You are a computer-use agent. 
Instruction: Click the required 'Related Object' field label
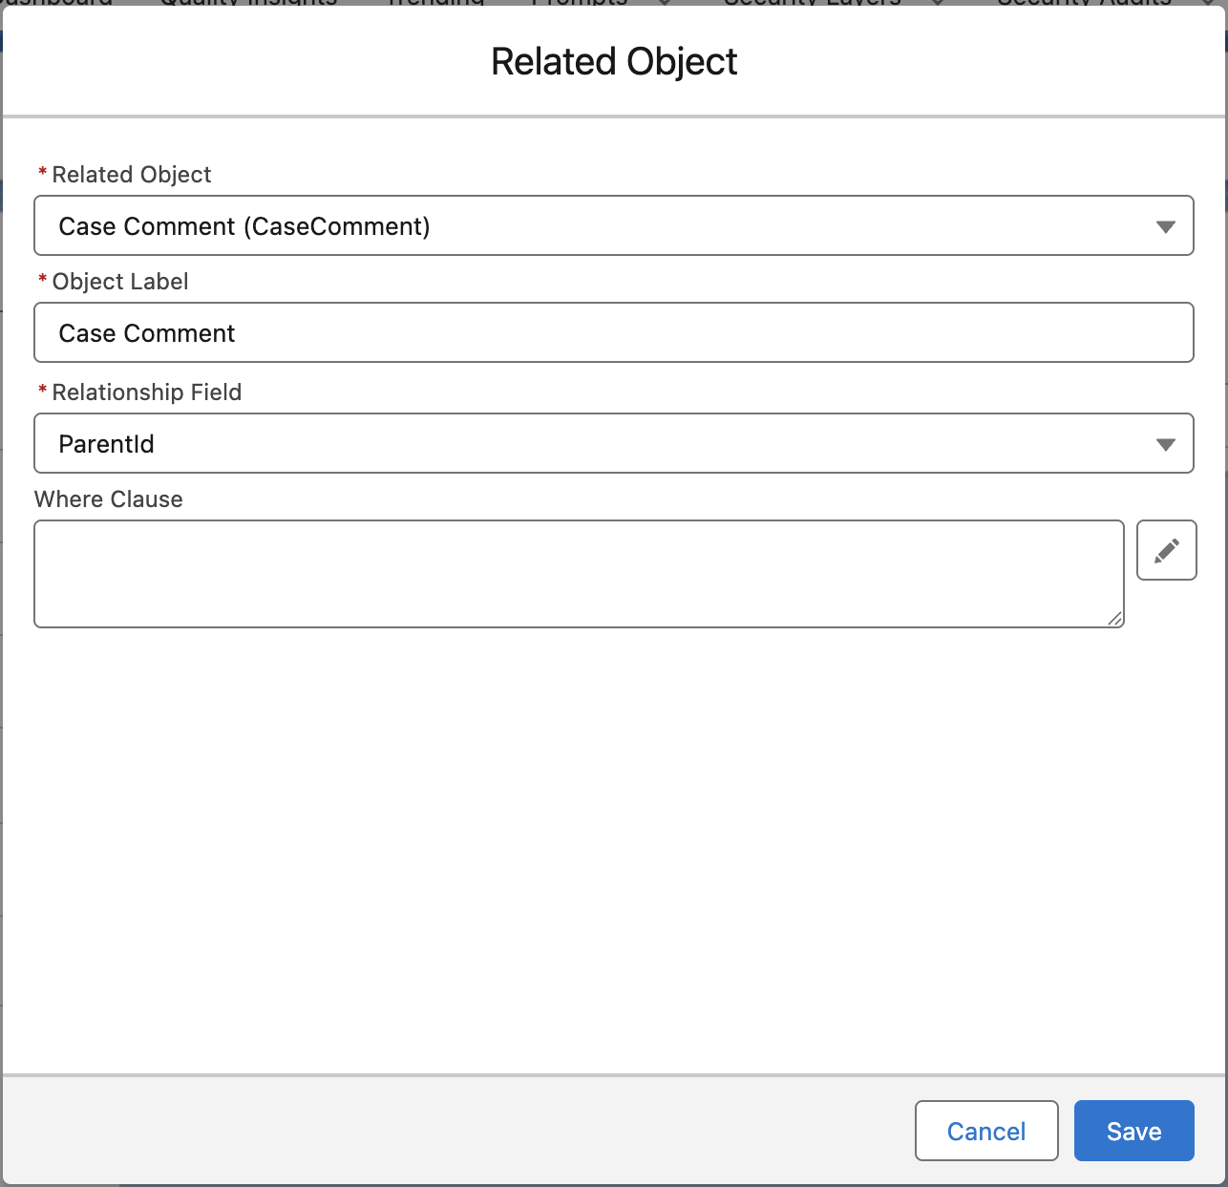coord(132,175)
